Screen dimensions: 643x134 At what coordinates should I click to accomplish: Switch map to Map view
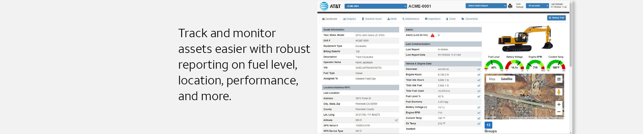tap(492, 79)
